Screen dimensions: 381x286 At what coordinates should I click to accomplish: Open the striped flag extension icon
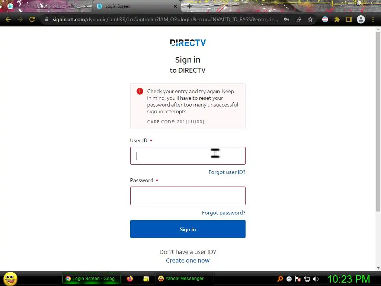pyautogui.click(x=325, y=19)
